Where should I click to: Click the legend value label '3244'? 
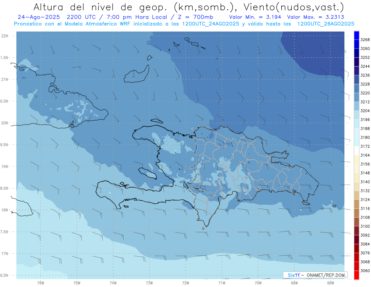[x=365, y=66]
